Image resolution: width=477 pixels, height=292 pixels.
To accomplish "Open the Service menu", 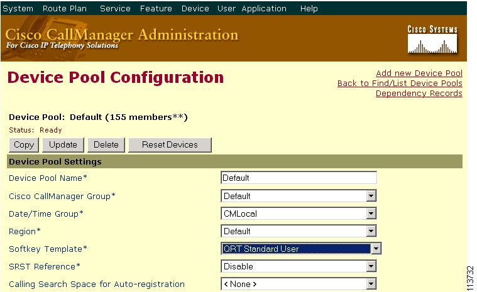I will point(115,9).
